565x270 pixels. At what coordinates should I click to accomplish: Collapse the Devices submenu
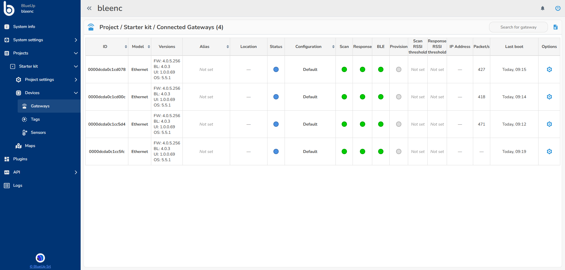point(76,93)
